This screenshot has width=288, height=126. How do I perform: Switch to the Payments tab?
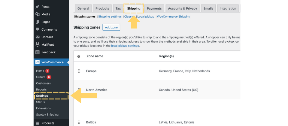point(154,8)
